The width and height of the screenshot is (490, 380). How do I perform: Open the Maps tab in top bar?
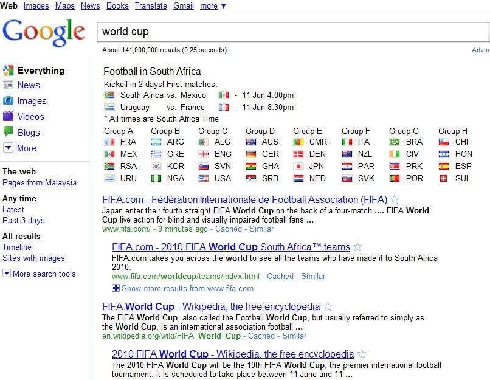click(64, 5)
